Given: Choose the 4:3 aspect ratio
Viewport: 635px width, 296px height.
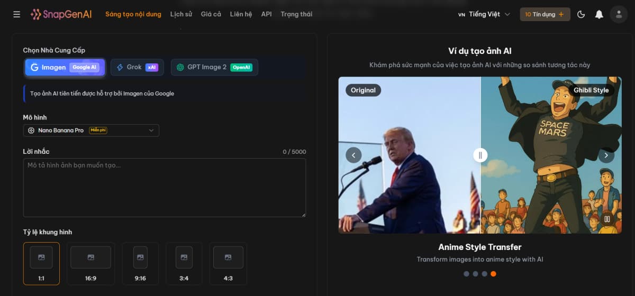Looking at the screenshot, I should click(228, 263).
